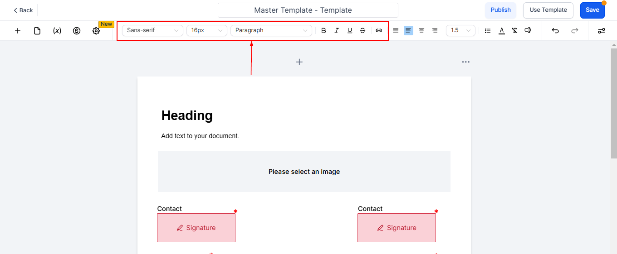Click the add element plus icon in toolbar
617x254 pixels.
coord(18,31)
